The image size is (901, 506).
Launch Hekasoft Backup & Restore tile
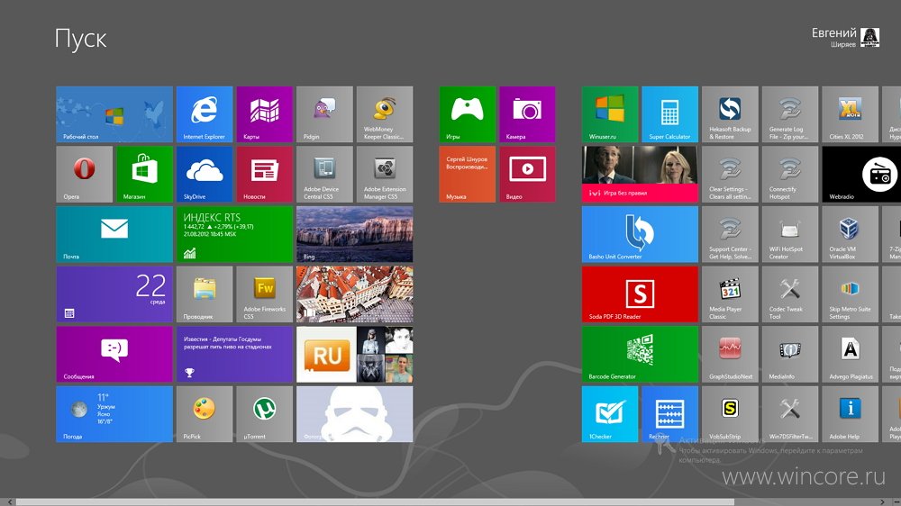(730, 114)
